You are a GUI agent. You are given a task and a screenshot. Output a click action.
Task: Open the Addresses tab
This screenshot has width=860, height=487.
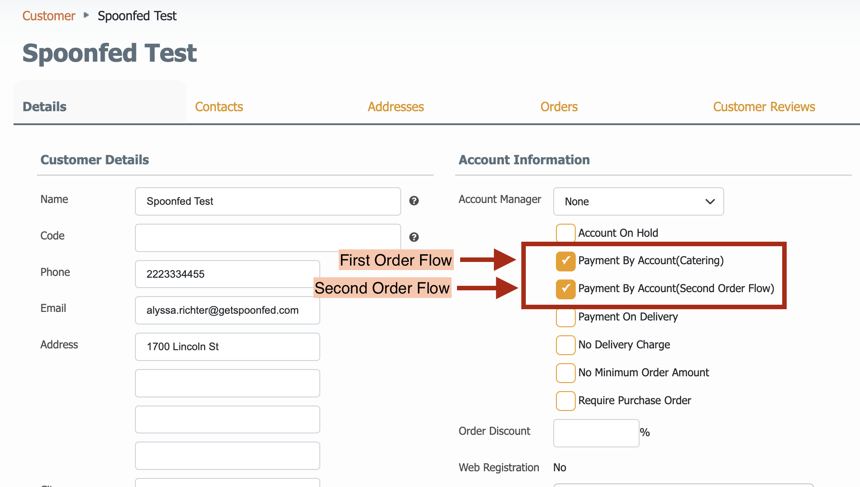[x=396, y=107]
